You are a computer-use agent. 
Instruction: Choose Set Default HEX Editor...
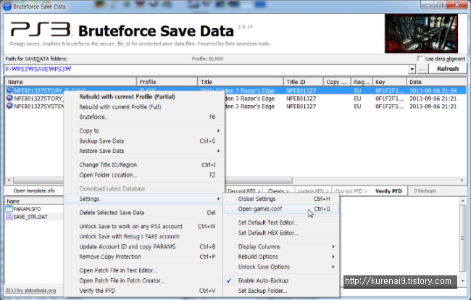268,233
